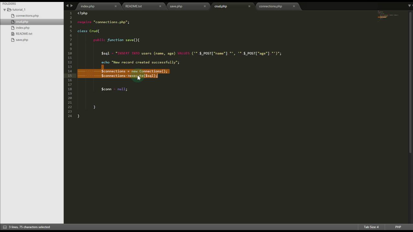Toggle the side bar status icon
The image size is (413, 232).
(5, 227)
